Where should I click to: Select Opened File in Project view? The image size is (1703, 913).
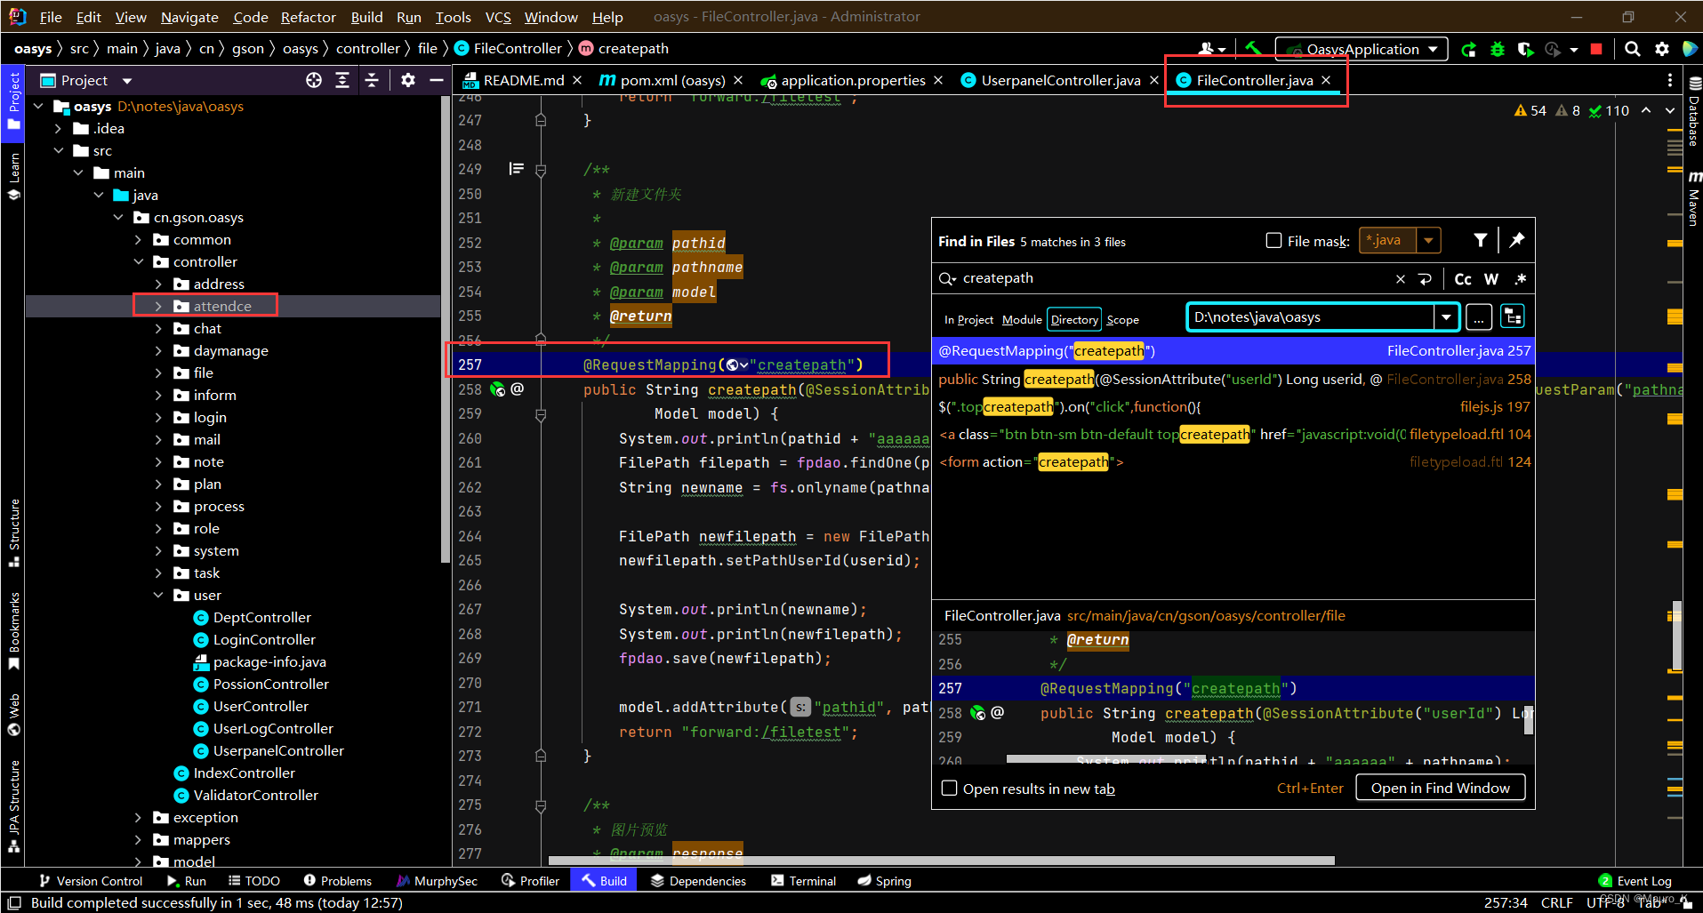(315, 80)
